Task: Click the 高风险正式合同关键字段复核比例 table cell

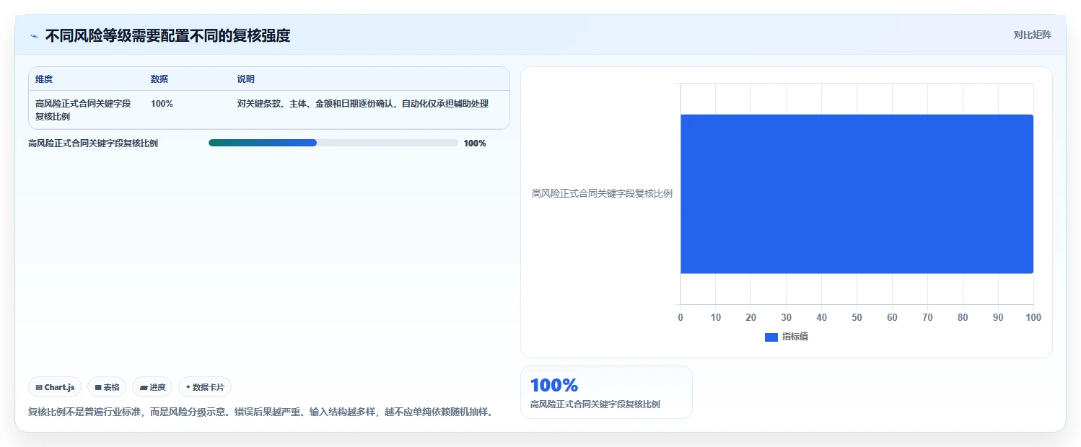Action: (x=83, y=110)
